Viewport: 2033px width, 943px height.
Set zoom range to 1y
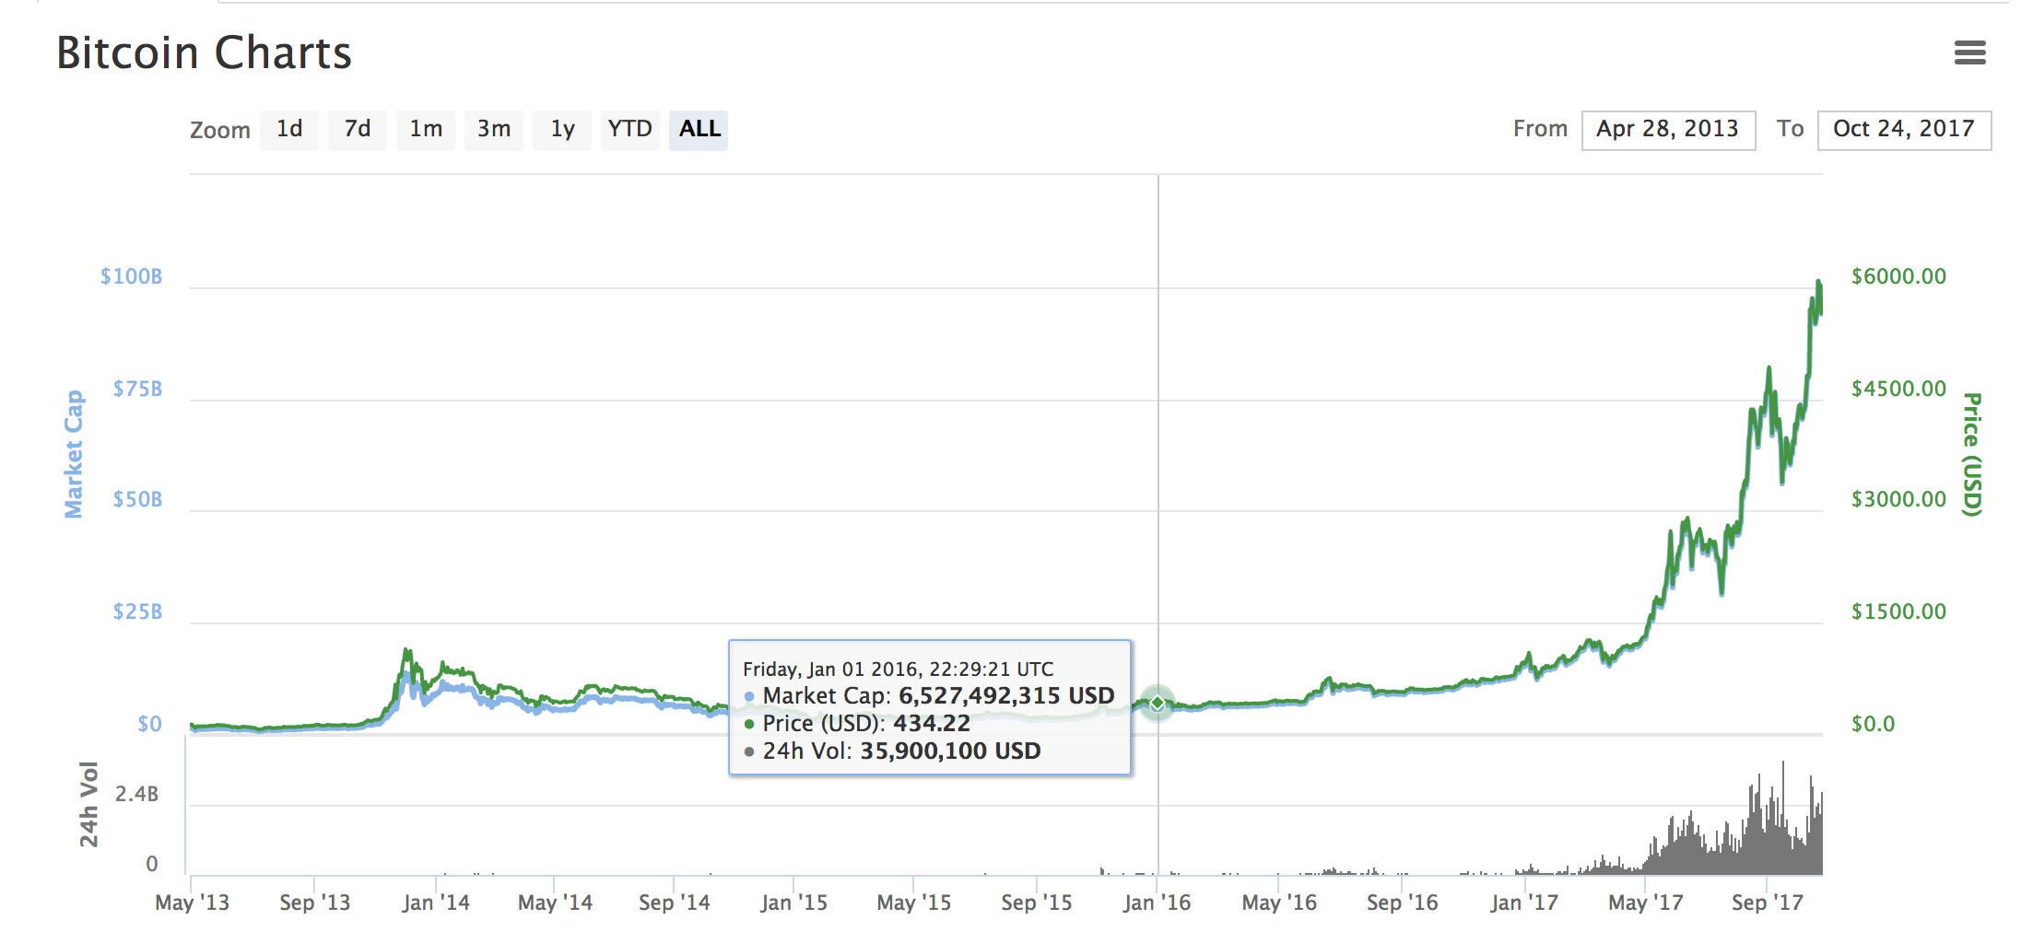562,130
